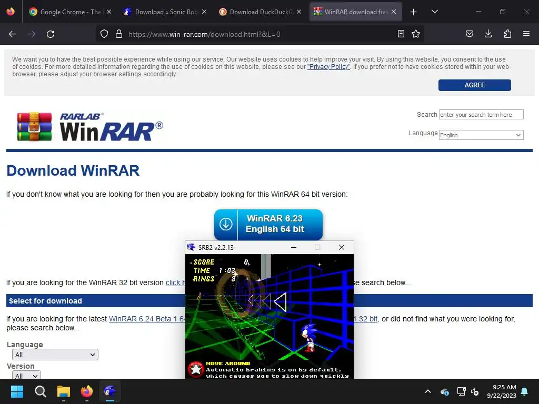List all tabs with the chevron
The image size is (539, 404).
pos(434,12)
